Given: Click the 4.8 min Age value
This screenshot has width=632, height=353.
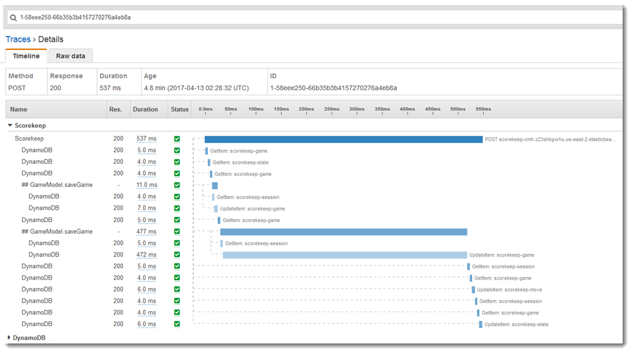Looking at the screenshot, I should click(x=196, y=88).
